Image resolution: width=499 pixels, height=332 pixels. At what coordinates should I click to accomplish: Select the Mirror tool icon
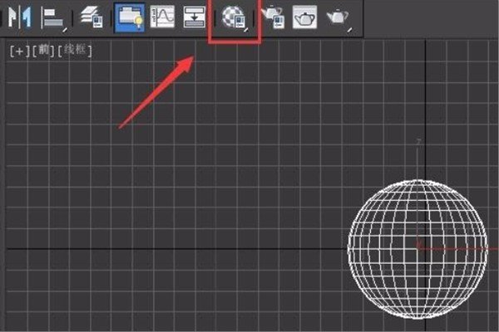pos(20,17)
